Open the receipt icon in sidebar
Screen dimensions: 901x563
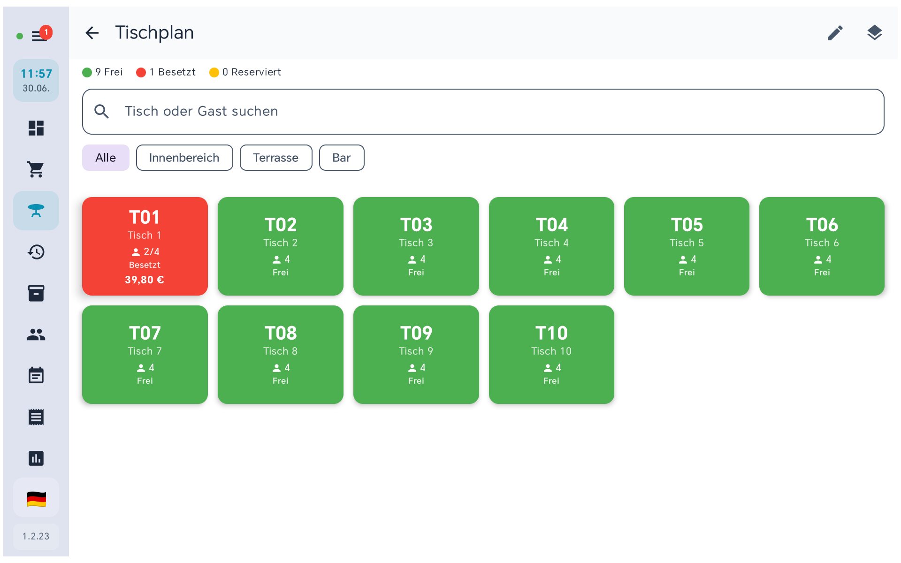pos(36,417)
